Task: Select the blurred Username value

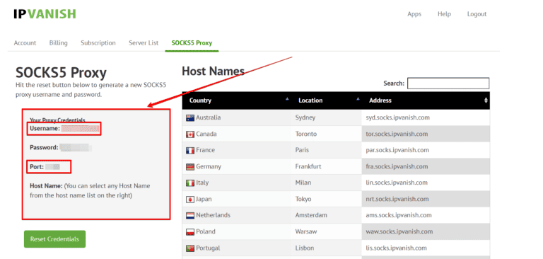Action: tap(81, 129)
